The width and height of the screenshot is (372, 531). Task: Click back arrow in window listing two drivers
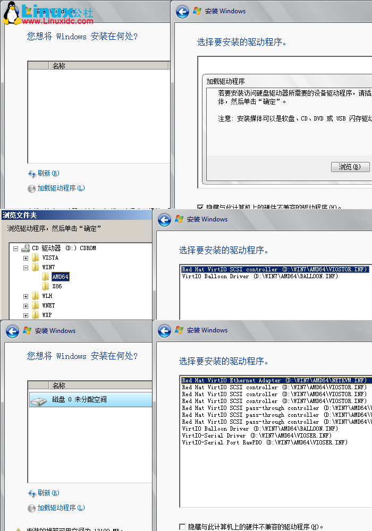pyautogui.click(x=164, y=220)
